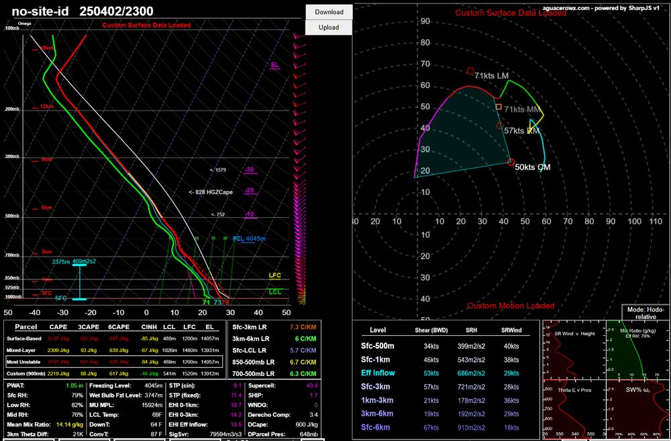
Task: Click the CINH column header
Action: tap(150, 327)
